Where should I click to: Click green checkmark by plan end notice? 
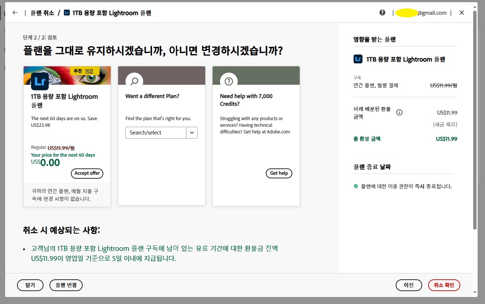(356, 186)
